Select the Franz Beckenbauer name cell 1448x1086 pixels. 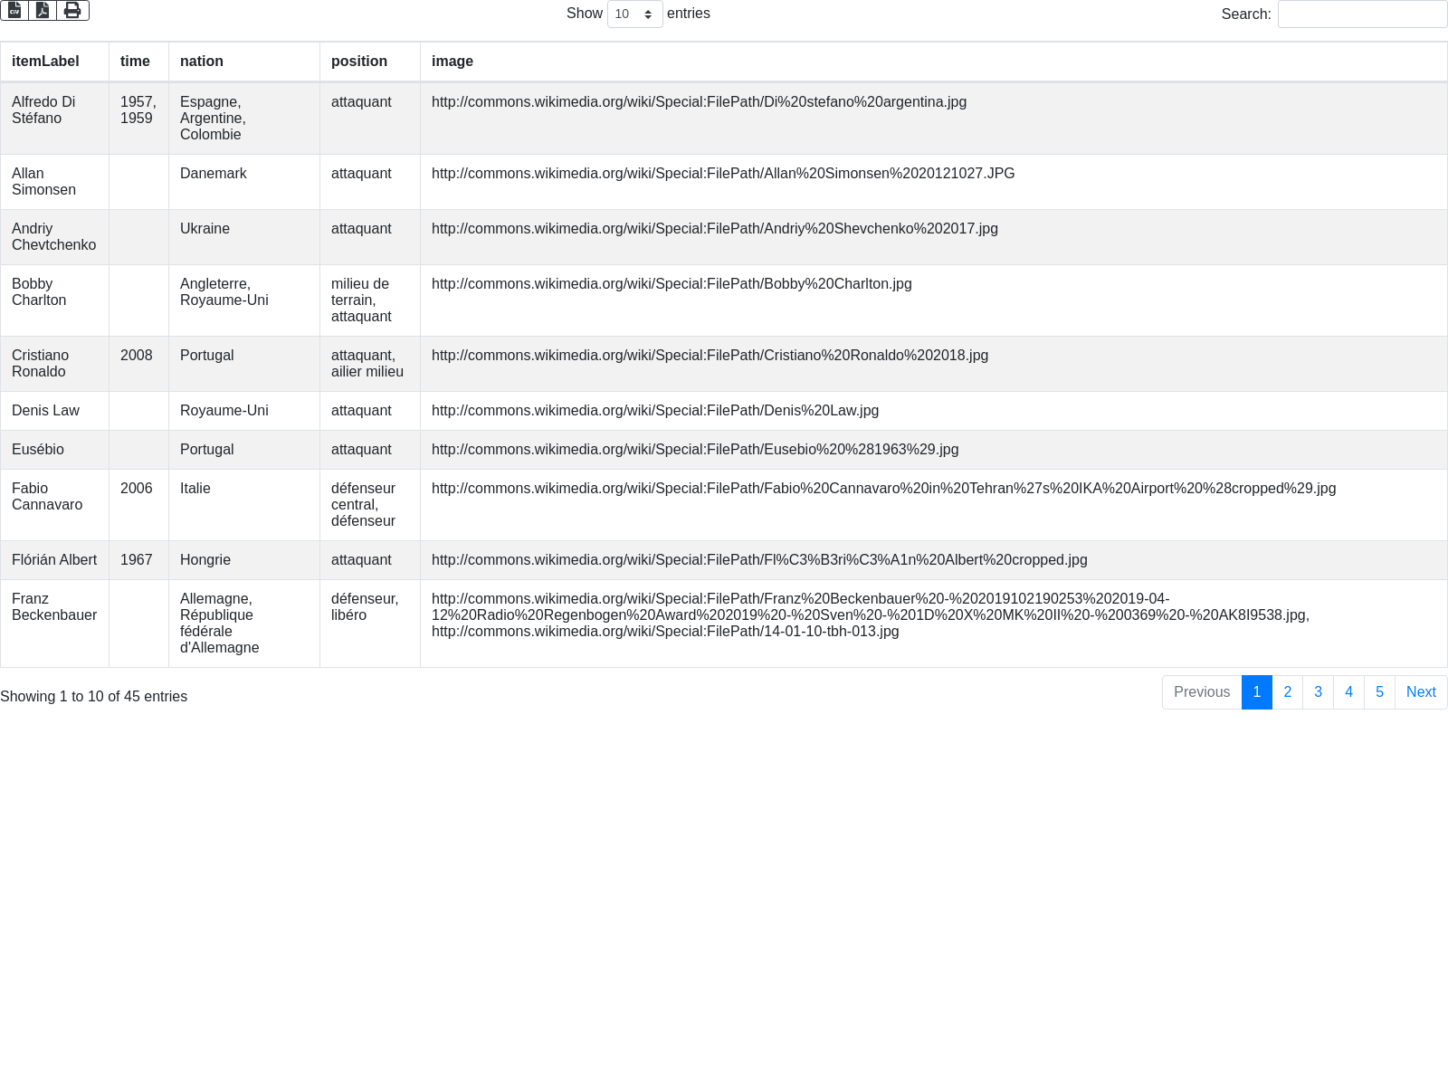pyautogui.click(x=54, y=607)
